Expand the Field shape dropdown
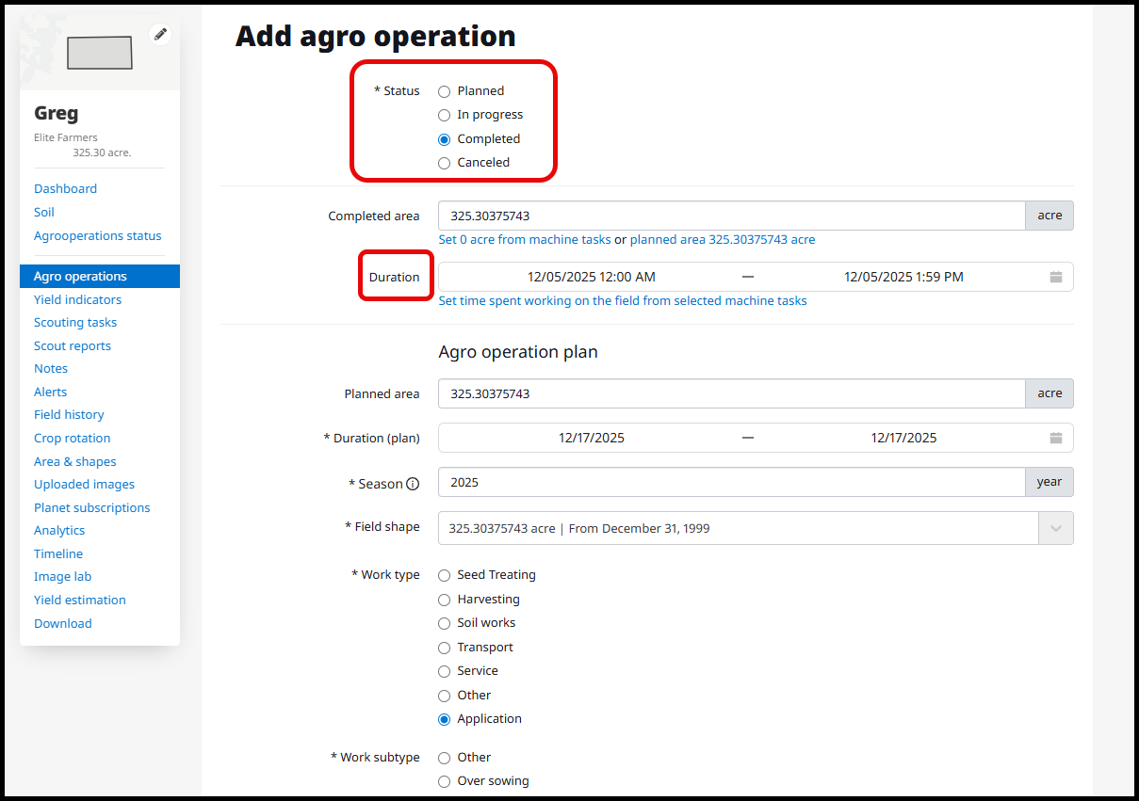Image resolution: width=1139 pixels, height=801 pixels. 1055,529
